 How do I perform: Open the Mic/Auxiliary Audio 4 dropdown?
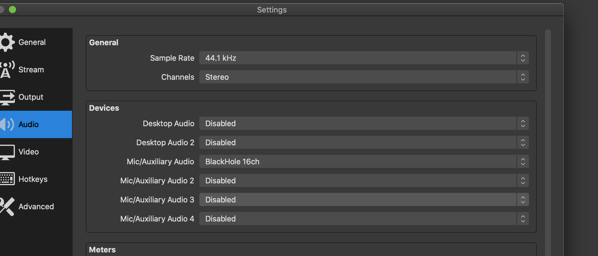coord(364,219)
